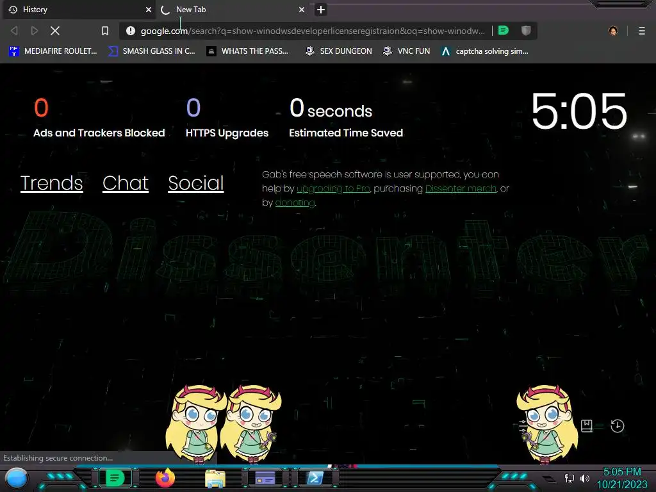
Task: Select the New Tab tab
Action: click(233, 10)
